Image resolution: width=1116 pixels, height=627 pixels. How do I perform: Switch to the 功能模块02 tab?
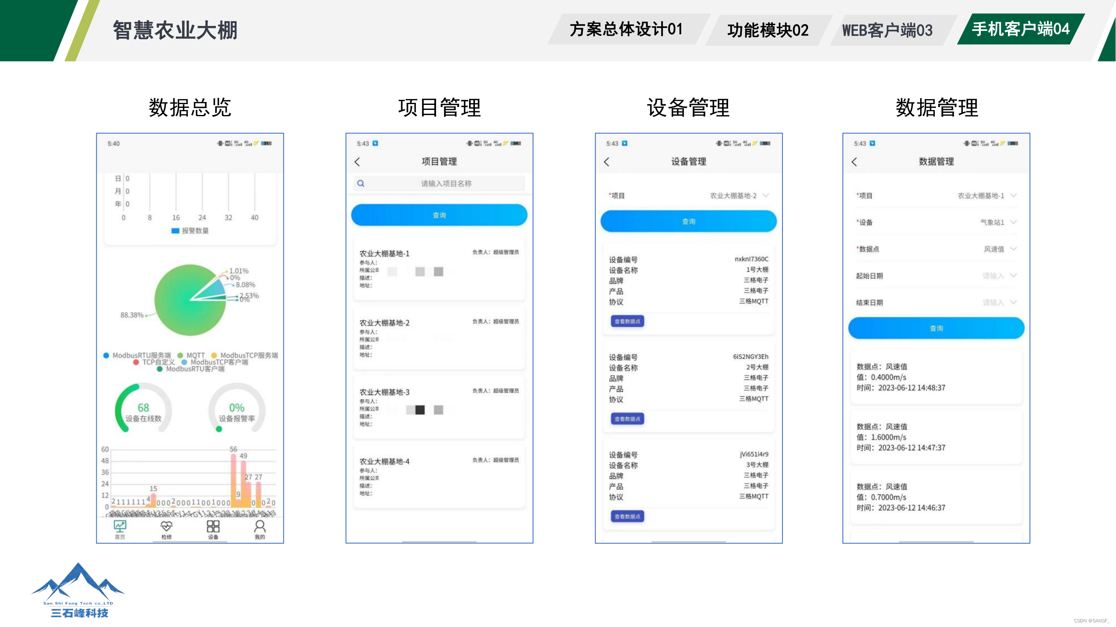point(768,30)
